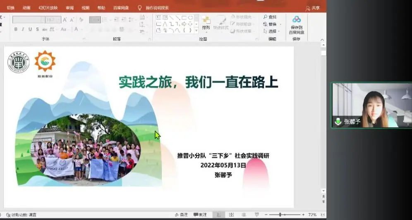Open the 快速样式 (Quick Styles) gallery

(x=220, y=23)
